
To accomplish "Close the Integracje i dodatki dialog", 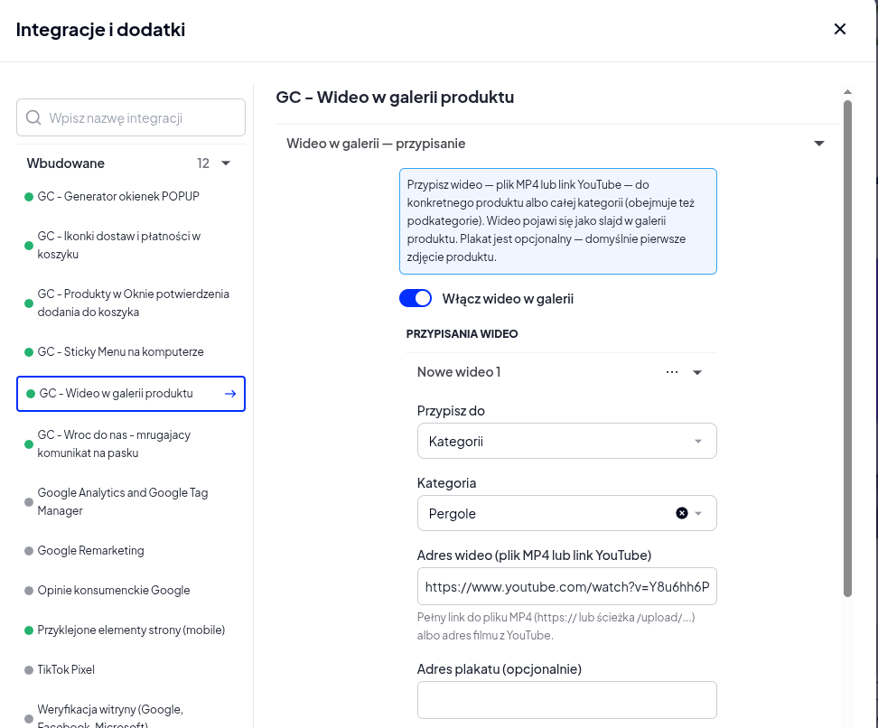I will pyautogui.click(x=839, y=29).
